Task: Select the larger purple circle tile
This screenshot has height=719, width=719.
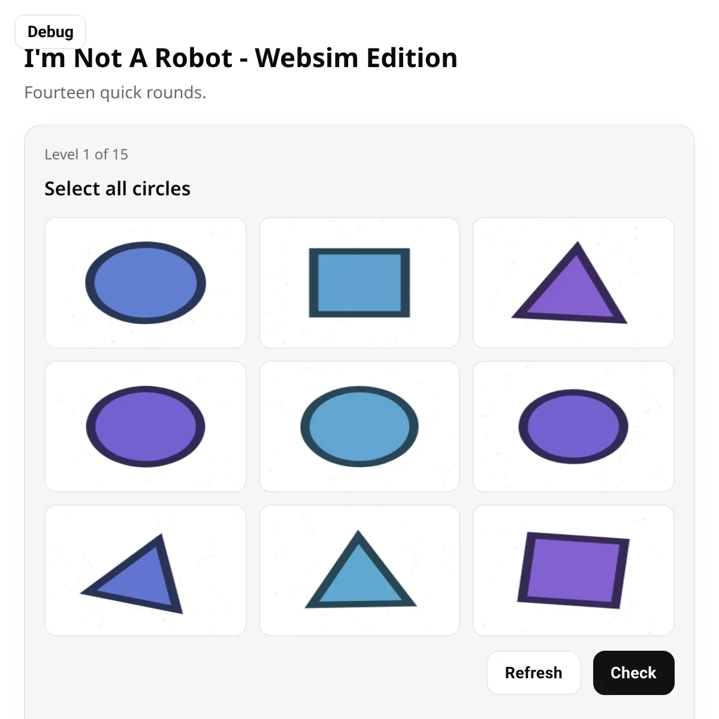Action: tap(146, 427)
